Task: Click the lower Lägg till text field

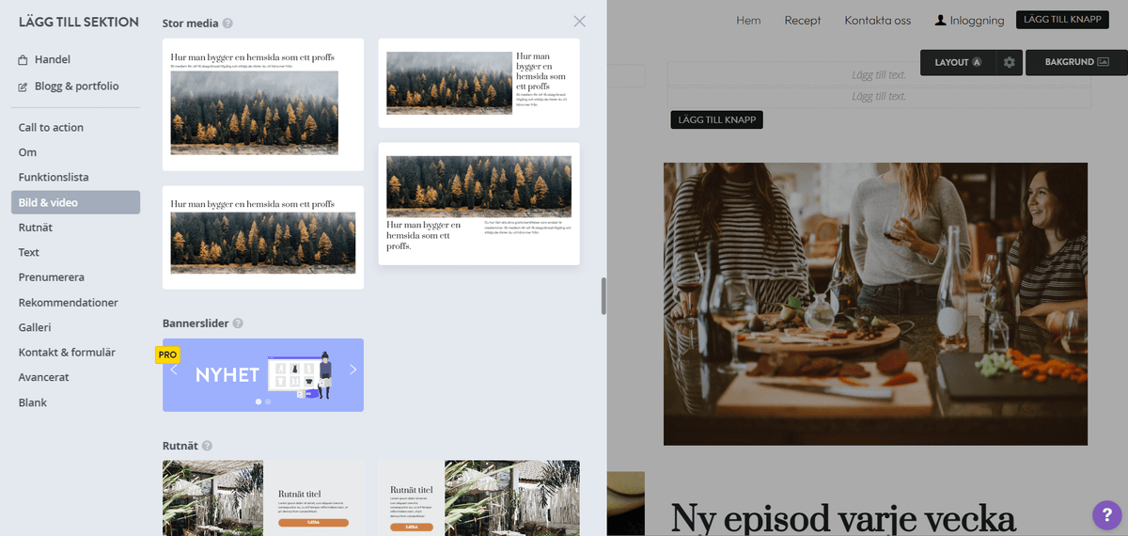Action: pos(879,96)
